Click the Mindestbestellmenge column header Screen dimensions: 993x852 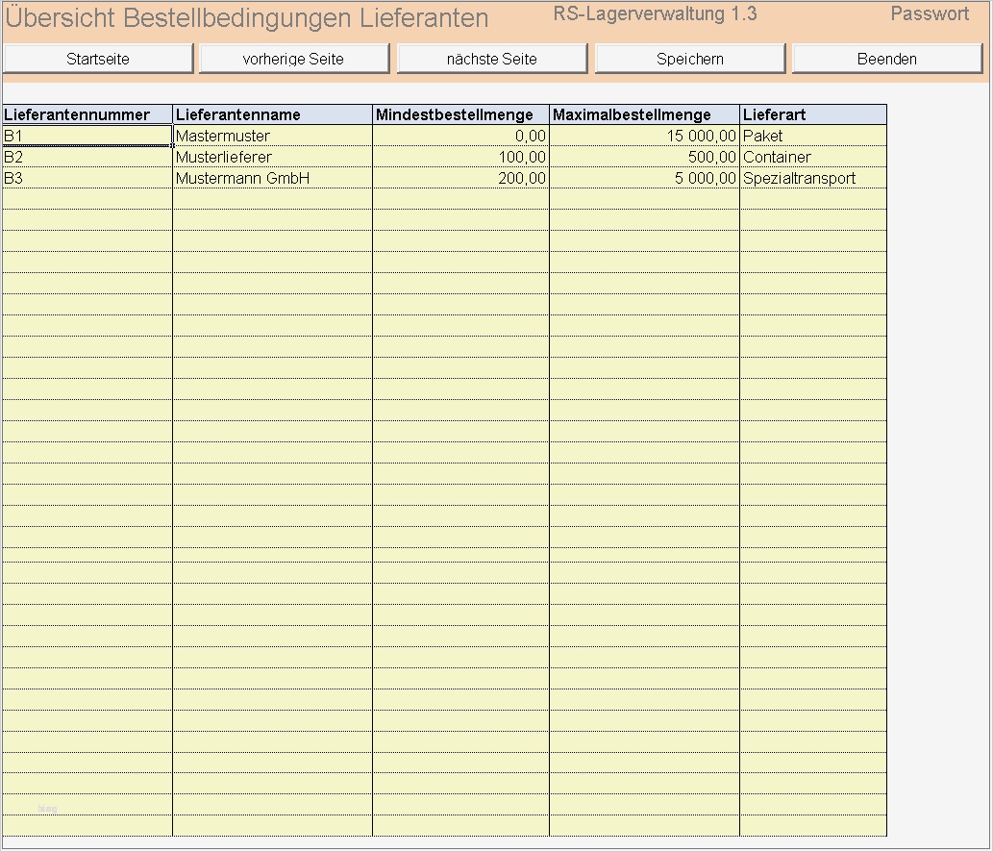point(459,113)
